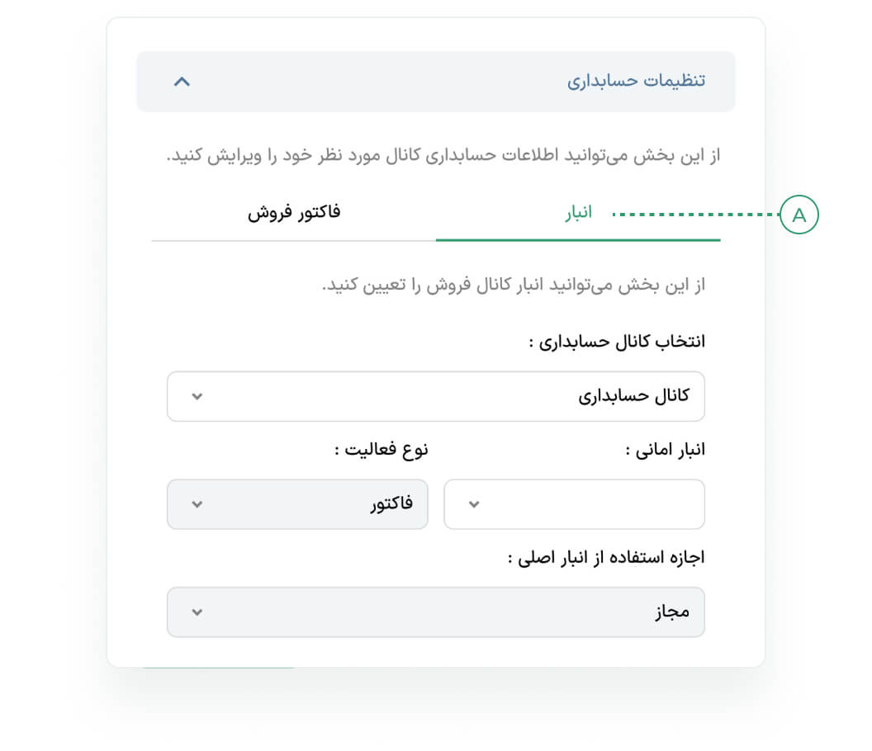
Task: Click the نوع فعالیت field label
Action: [x=381, y=451]
